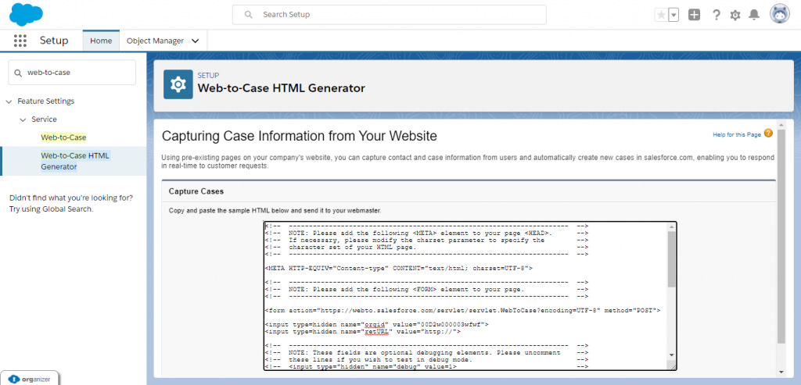The height and width of the screenshot is (385, 801).
Task: Click the Search Setup field
Action: tap(390, 15)
